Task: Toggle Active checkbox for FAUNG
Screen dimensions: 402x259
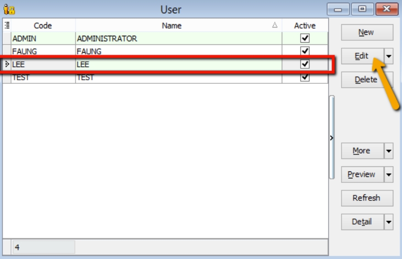Action: tap(305, 50)
